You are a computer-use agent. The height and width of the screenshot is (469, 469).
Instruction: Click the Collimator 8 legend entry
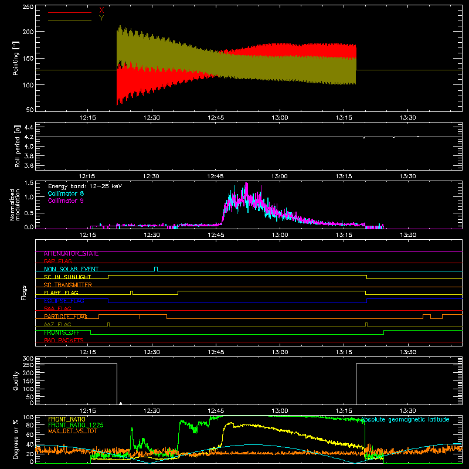(x=66, y=193)
